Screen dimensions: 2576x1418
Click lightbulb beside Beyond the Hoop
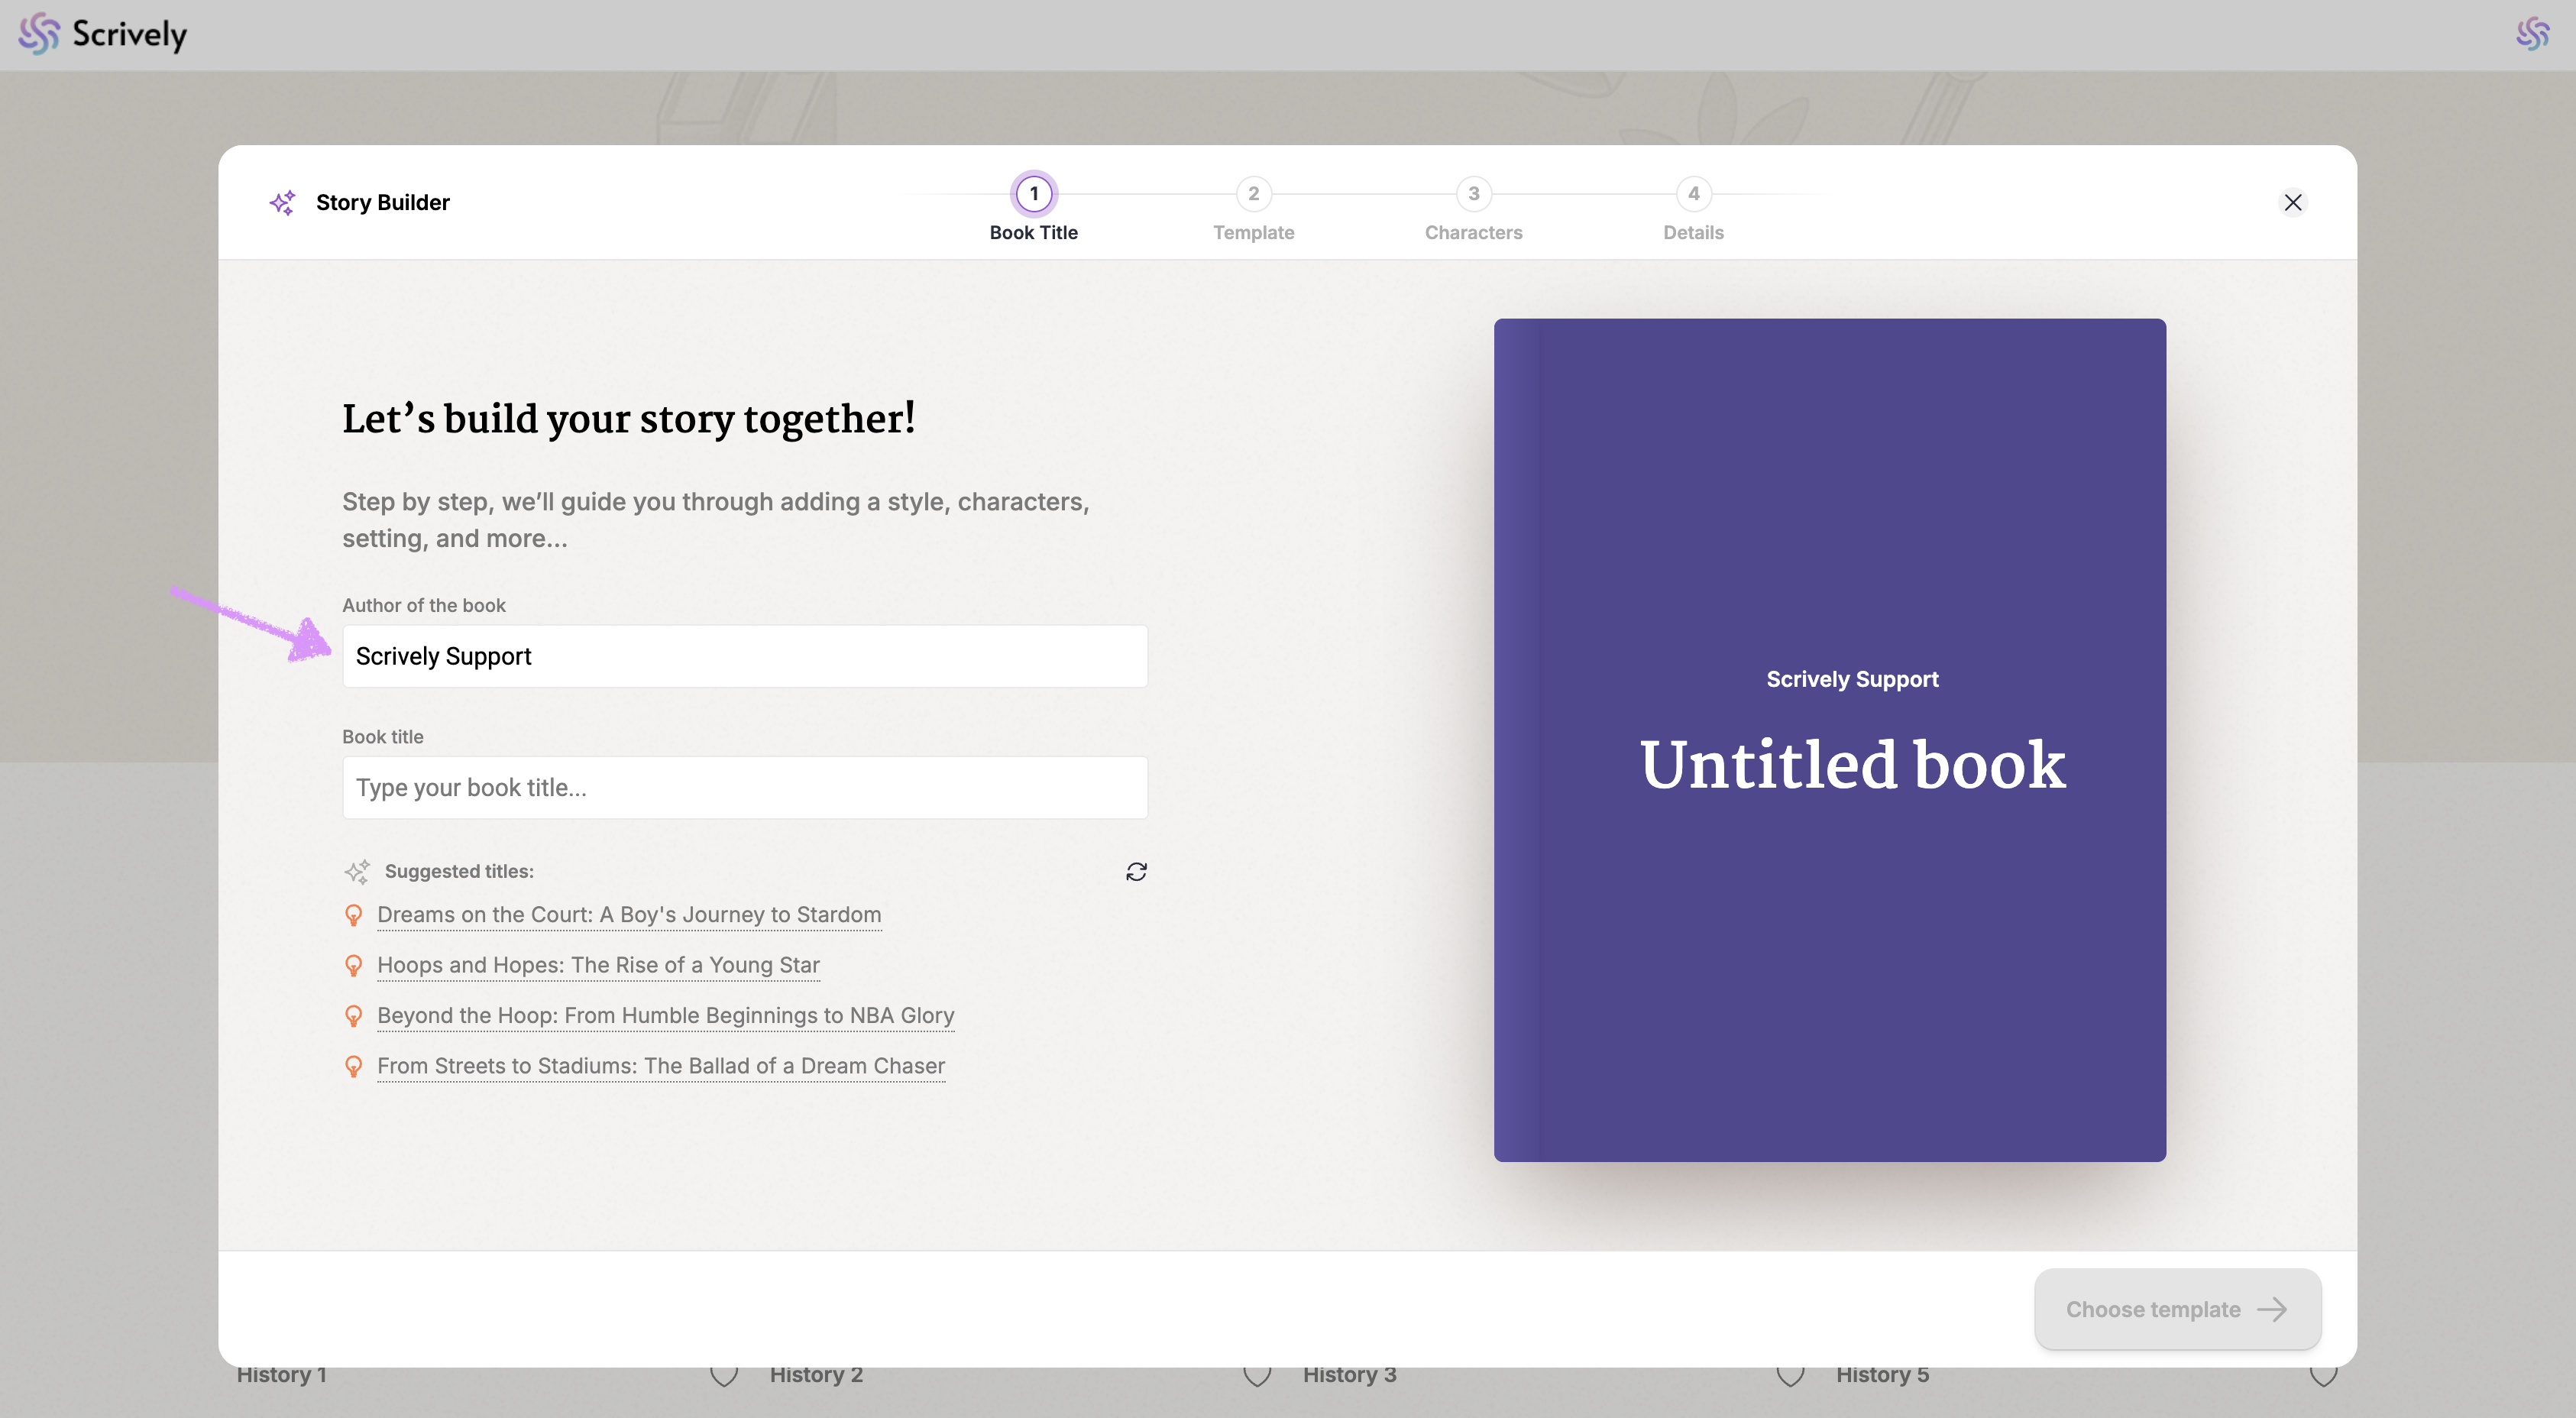pos(353,1016)
